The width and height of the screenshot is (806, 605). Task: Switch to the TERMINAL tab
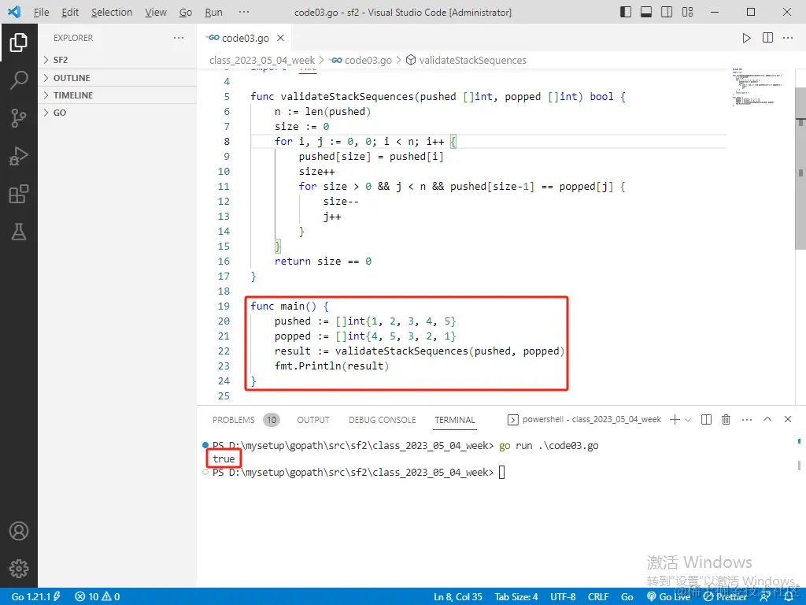coord(455,420)
